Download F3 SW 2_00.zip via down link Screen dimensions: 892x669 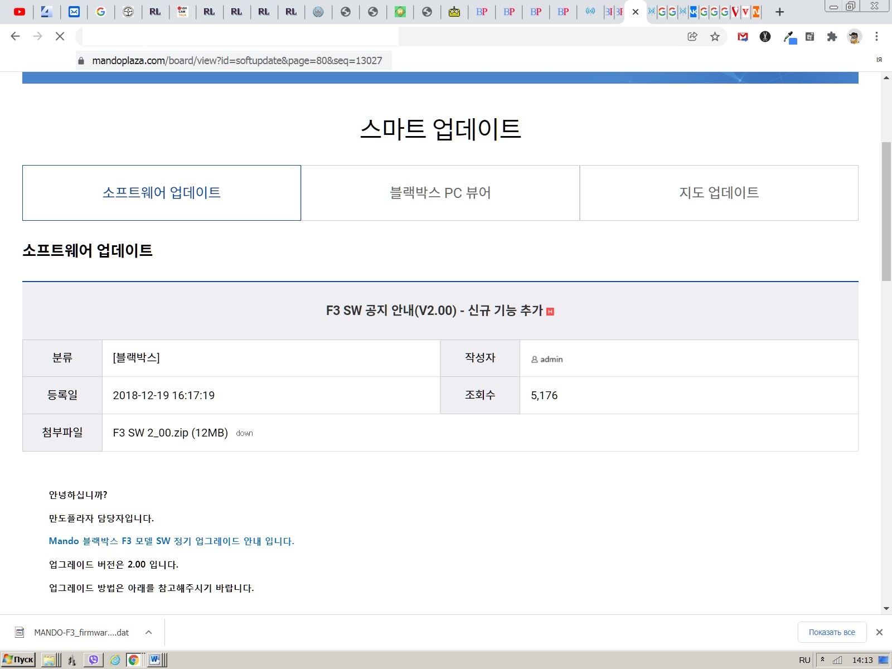pyautogui.click(x=244, y=433)
